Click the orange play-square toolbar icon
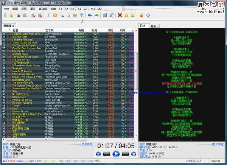The image size is (227, 165). pos(55,15)
